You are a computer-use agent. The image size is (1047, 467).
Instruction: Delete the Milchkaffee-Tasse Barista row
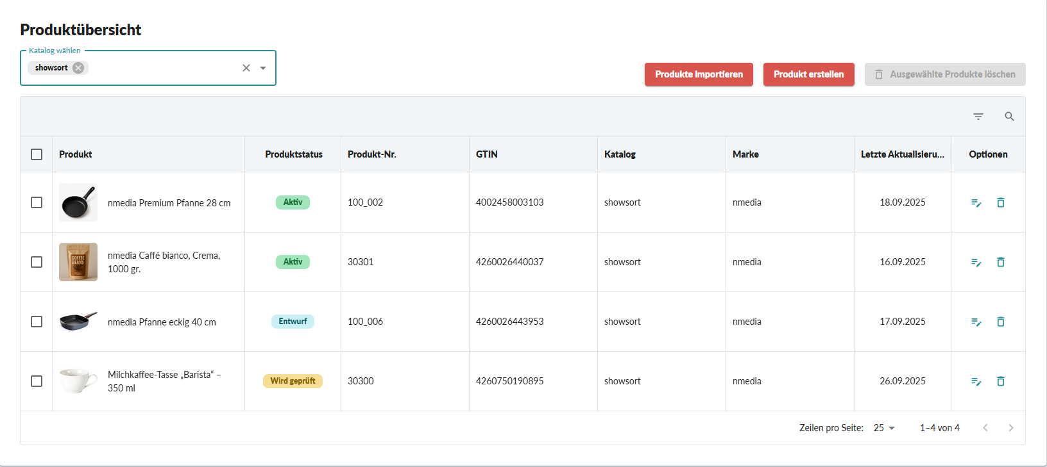[x=1000, y=381]
